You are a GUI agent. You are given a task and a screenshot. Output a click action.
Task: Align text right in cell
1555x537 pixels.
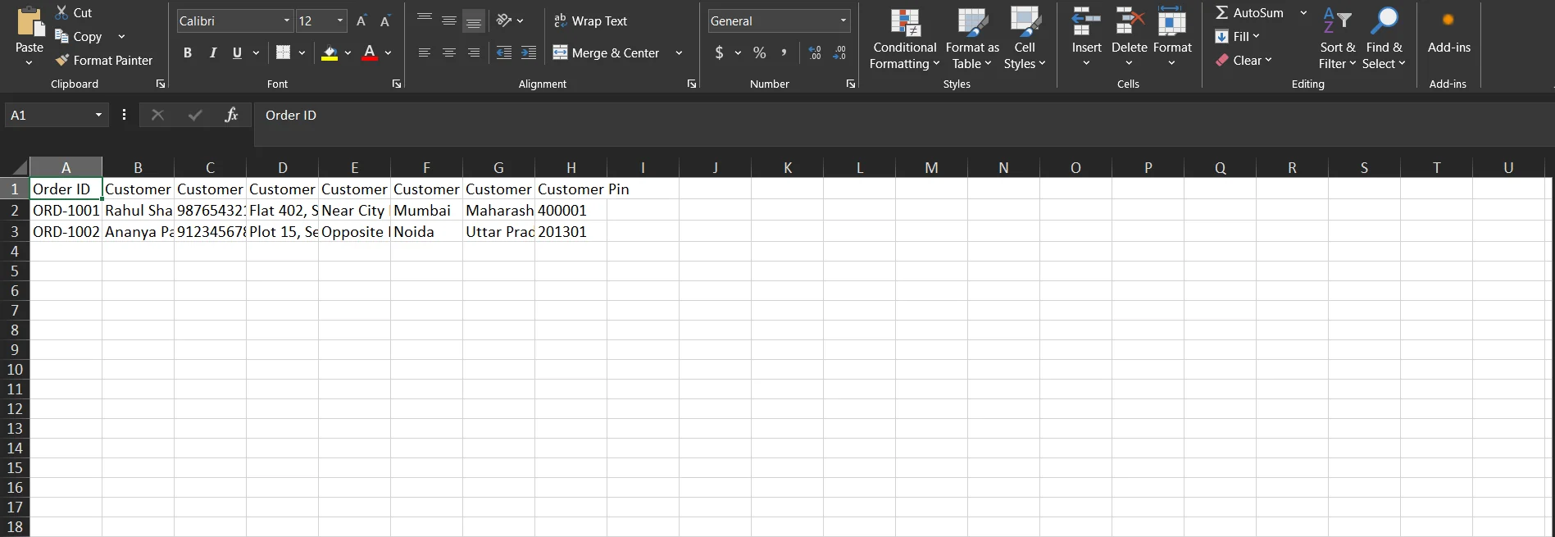pyautogui.click(x=474, y=52)
